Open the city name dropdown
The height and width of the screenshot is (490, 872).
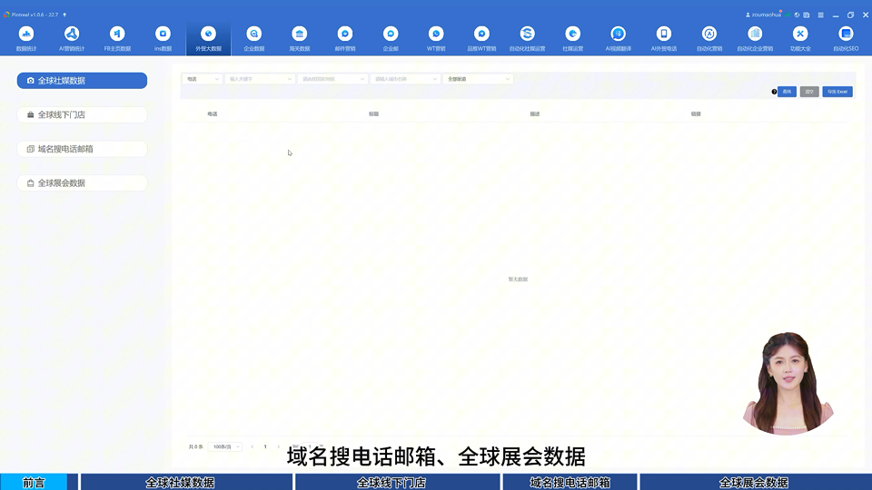coord(405,79)
